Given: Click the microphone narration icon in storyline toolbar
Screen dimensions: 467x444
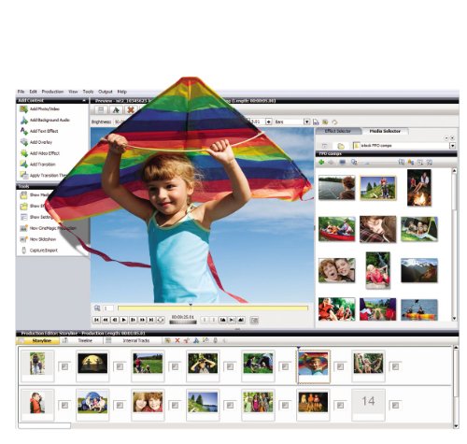Looking at the screenshot, I should [215, 340].
